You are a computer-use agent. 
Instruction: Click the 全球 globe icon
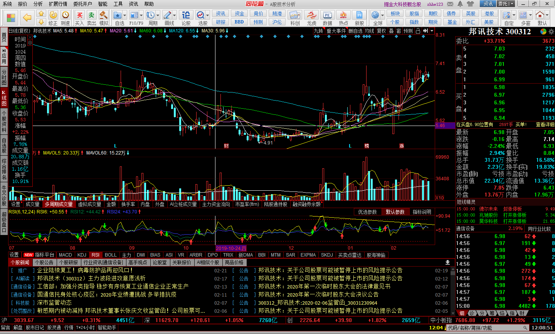click(x=375, y=15)
